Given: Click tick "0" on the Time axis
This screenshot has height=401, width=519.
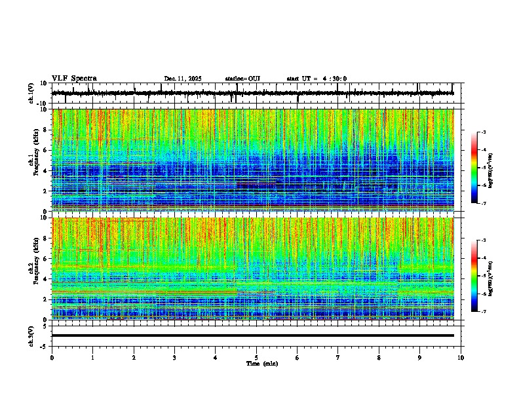Looking at the screenshot, I should coord(52,358).
